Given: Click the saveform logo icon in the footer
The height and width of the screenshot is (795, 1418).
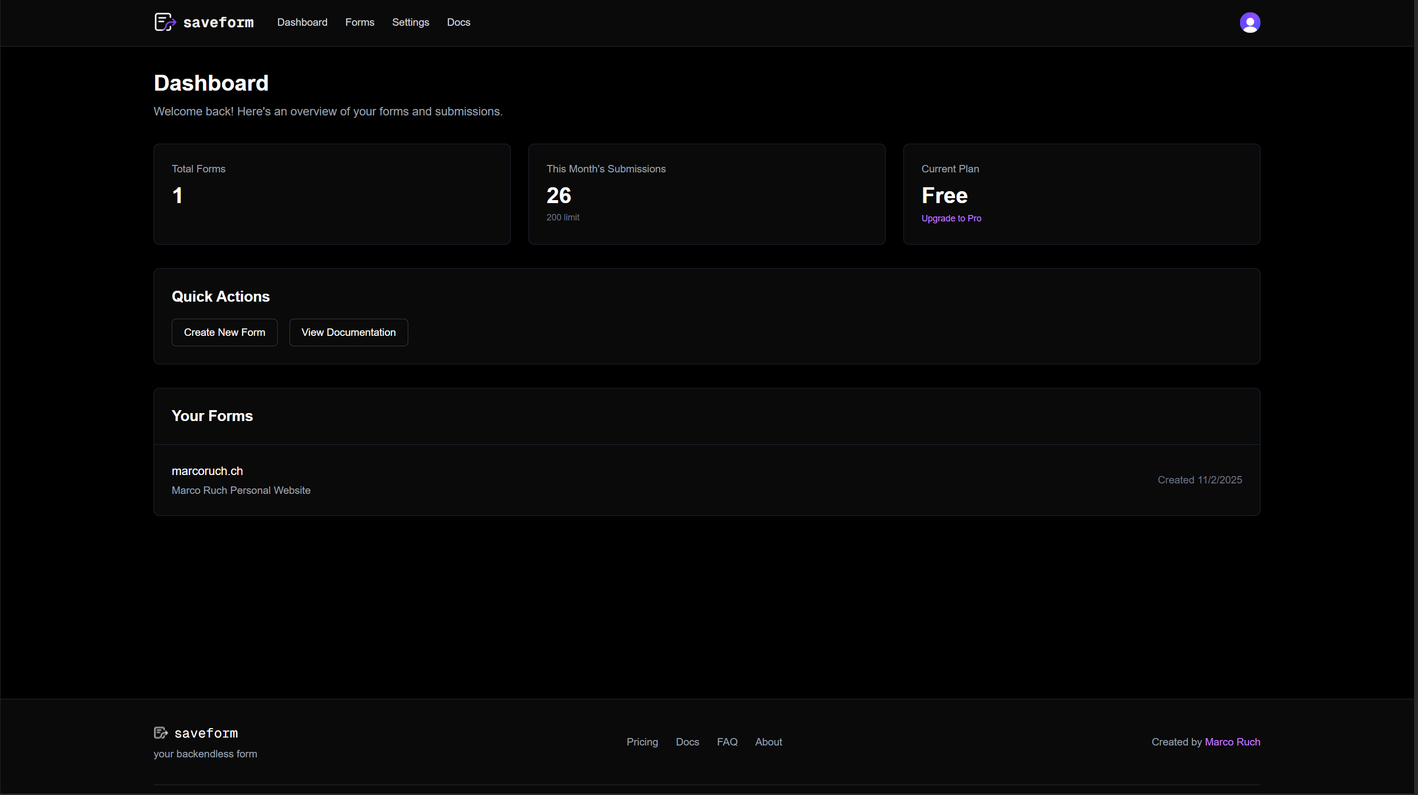Looking at the screenshot, I should (x=161, y=732).
